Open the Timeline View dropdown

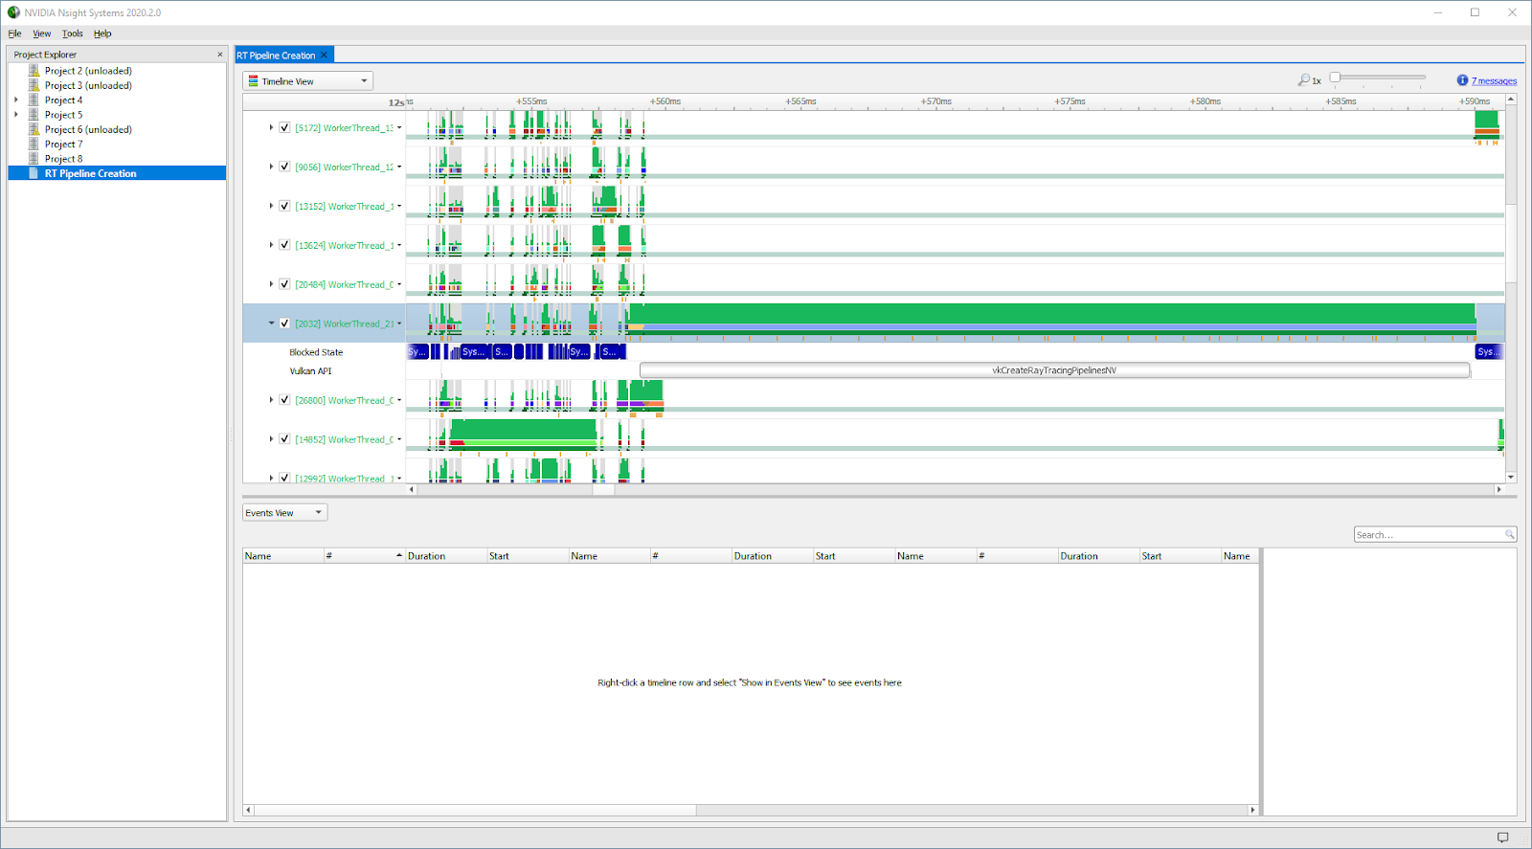pyautogui.click(x=307, y=81)
